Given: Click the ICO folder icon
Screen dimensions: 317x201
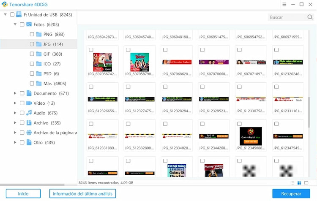Looking at the screenshot, I should tap(39, 64).
